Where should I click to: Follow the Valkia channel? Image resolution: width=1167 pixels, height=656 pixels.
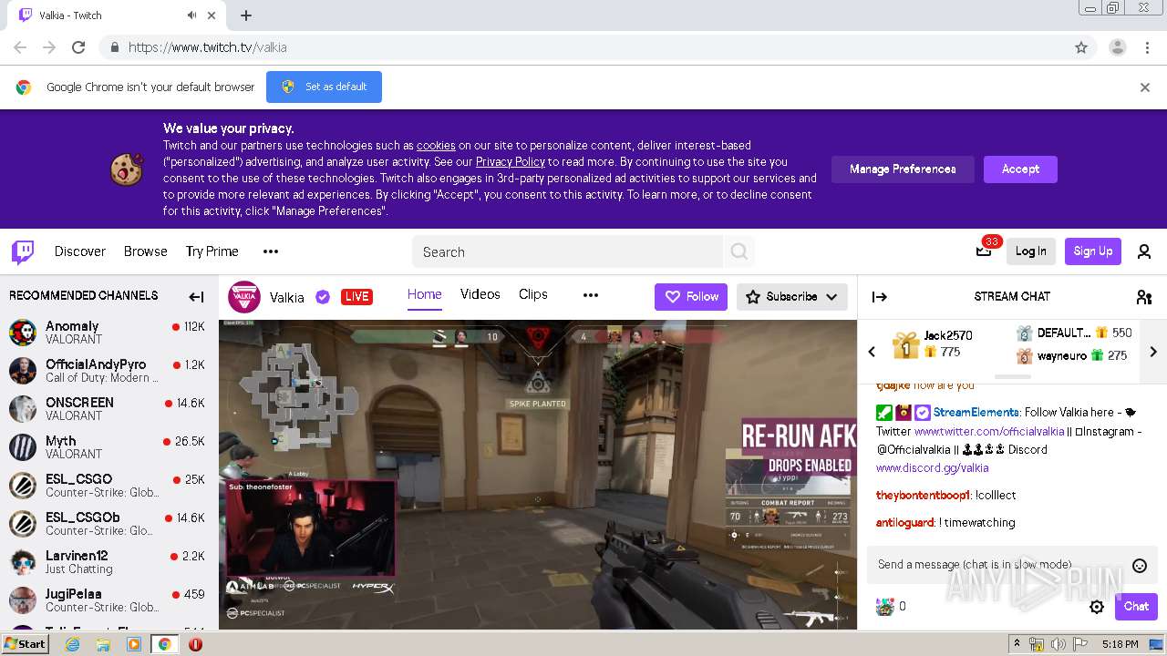(691, 297)
